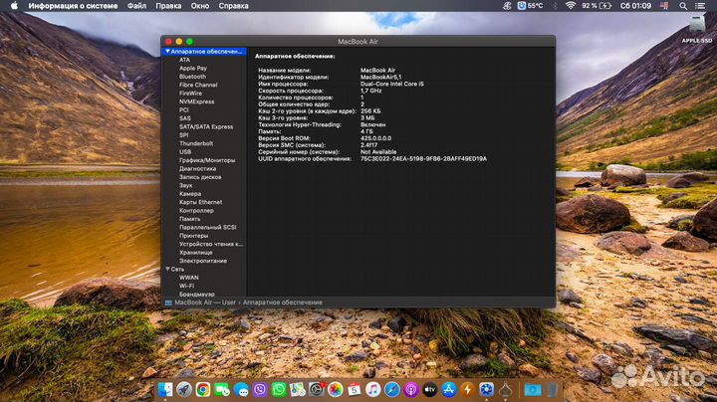Open Wi-Fi status menu
This screenshot has height=402, width=717.
click(570, 6)
